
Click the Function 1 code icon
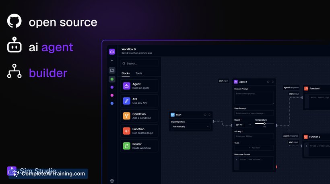[306, 89]
